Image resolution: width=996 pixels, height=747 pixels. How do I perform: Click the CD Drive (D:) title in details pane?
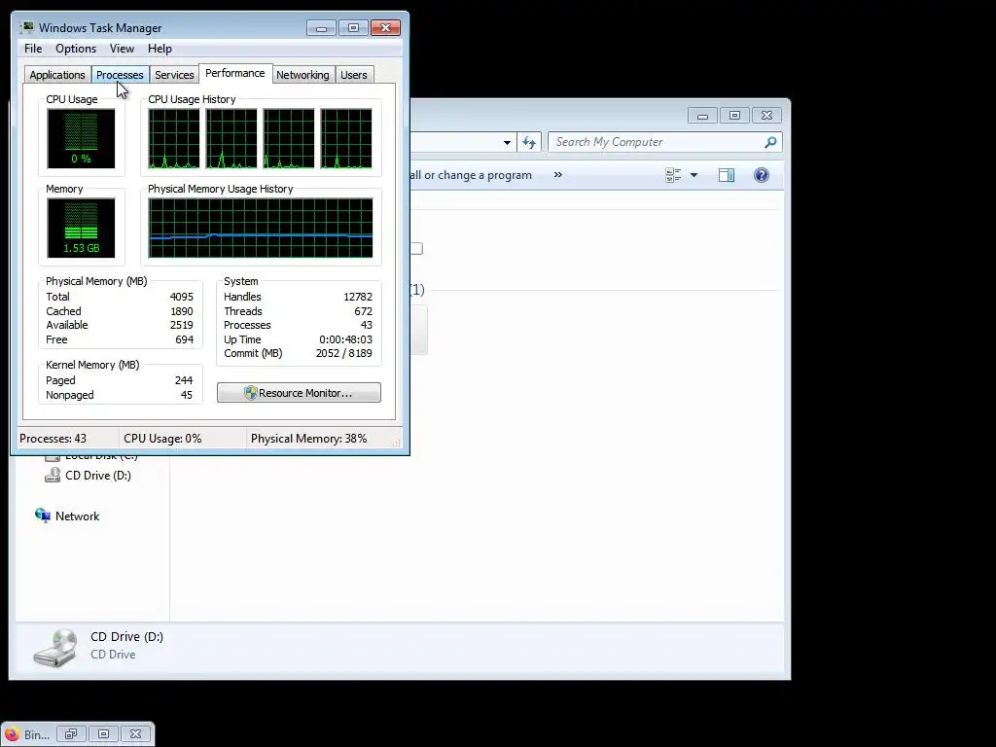127,637
